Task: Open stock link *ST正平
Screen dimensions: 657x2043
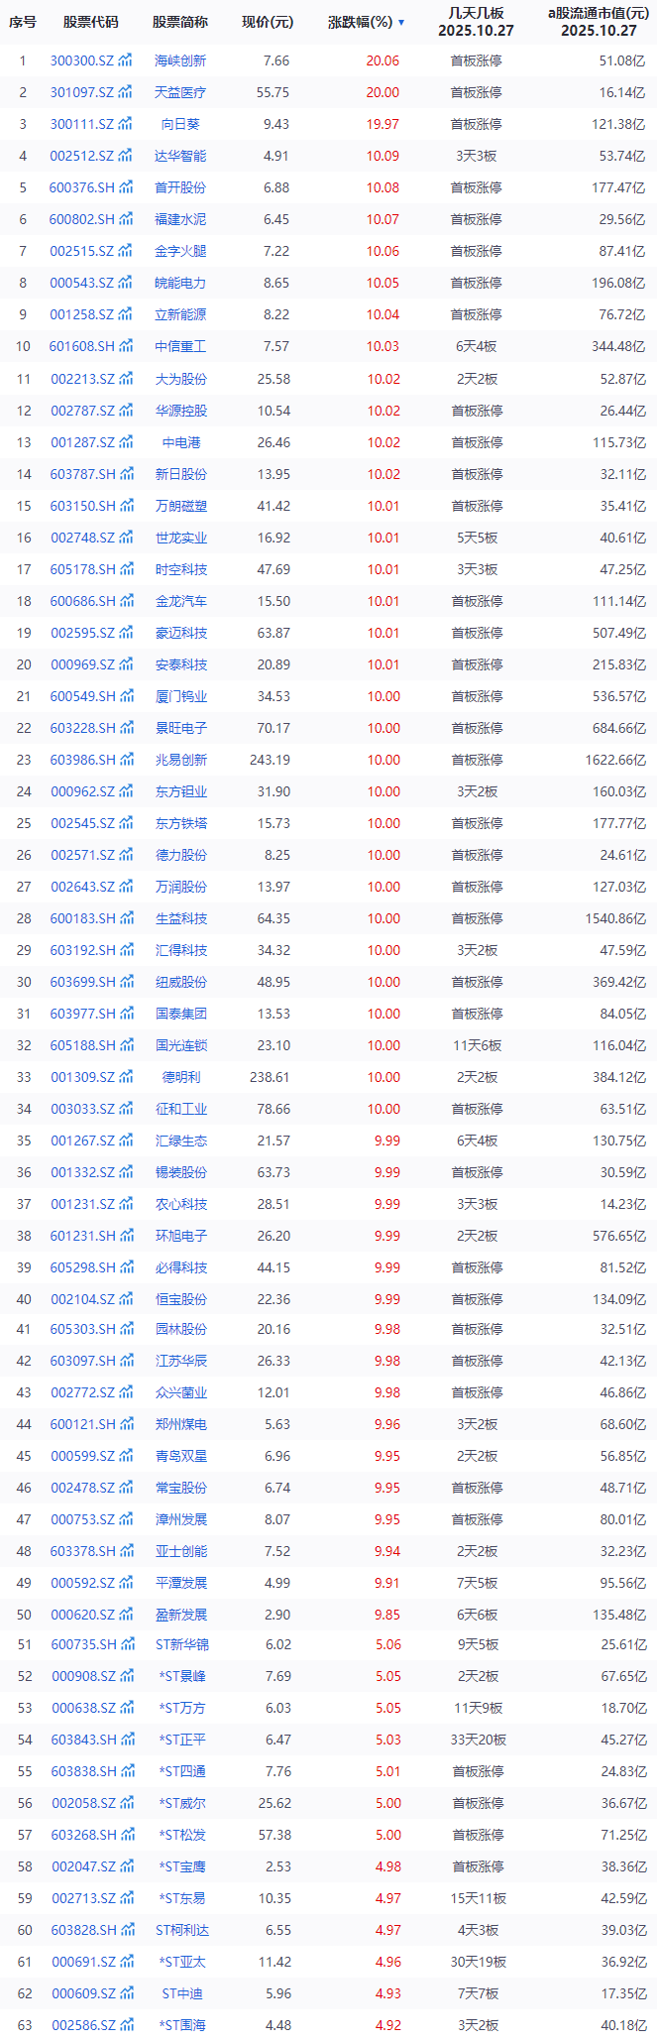Action: 181,1740
